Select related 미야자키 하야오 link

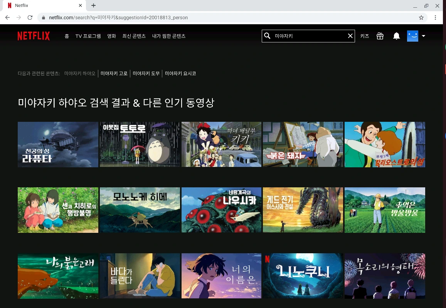pos(80,73)
